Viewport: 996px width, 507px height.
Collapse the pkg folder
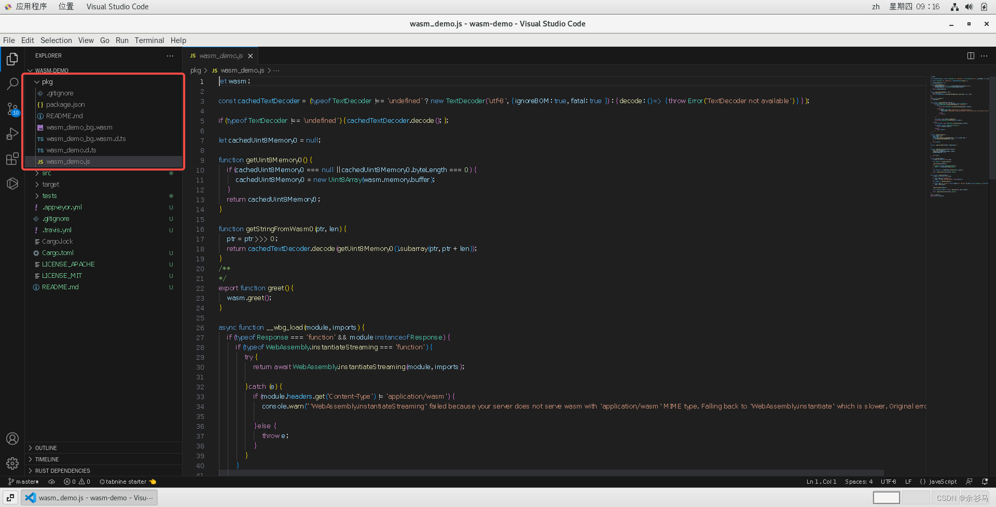(47, 82)
